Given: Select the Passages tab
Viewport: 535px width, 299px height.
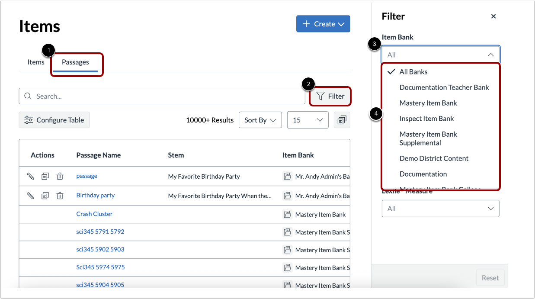Looking at the screenshot, I should (75, 62).
